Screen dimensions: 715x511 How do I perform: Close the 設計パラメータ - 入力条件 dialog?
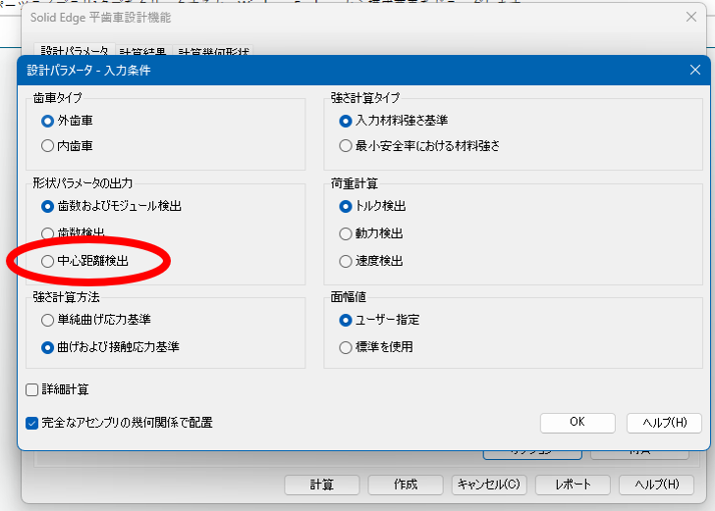(x=695, y=71)
